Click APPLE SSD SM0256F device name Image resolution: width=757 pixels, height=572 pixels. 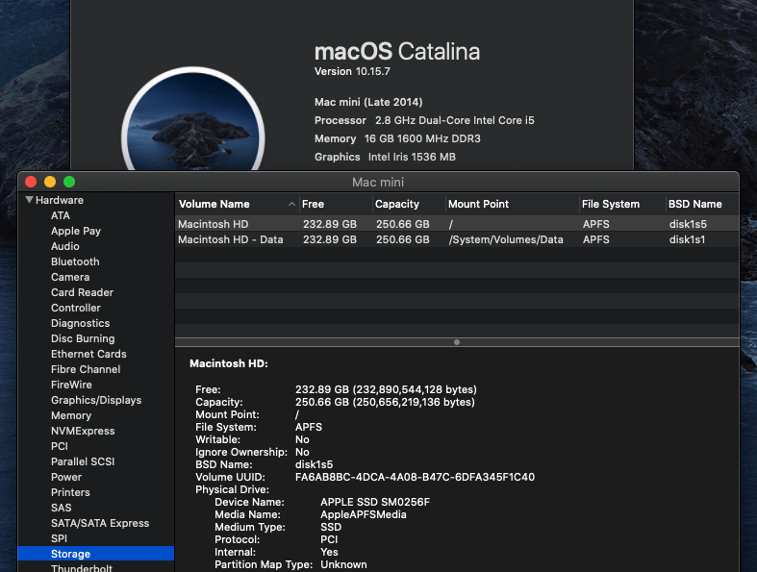pos(375,502)
